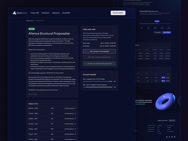188x141 pixels.
Task: Click the blue Buy More $CROX button
Action: tap(167, 32)
